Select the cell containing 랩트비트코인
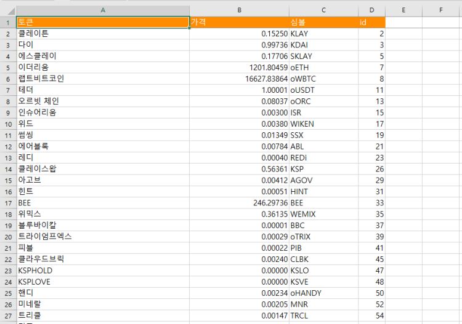 point(103,79)
